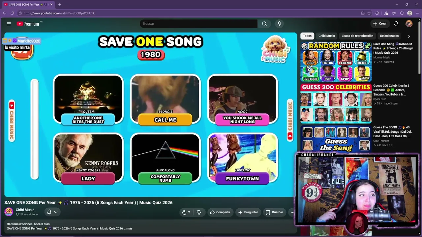Image resolution: width=422 pixels, height=237 pixels.
Task: Open the favorites list icon
Action: pyautogui.click(x=394, y=13)
